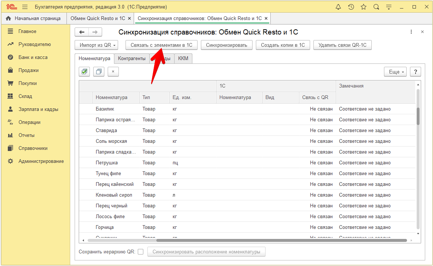Open the three-dot form options menu
The height and width of the screenshot is (266, 433).
pos(411,32)
